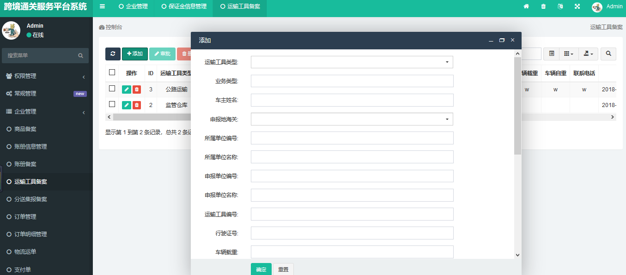
Task: Click the search magnifier button in table toolbar
Action: (609, 54)
